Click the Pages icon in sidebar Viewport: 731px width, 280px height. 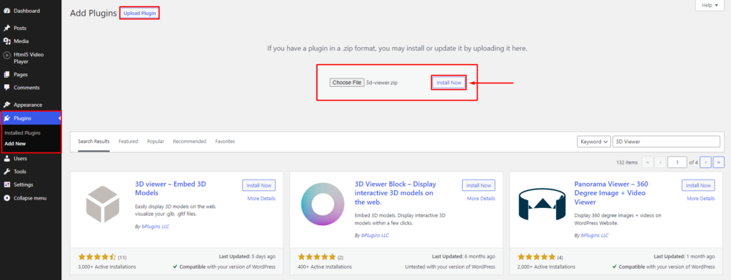pos(7,74)
